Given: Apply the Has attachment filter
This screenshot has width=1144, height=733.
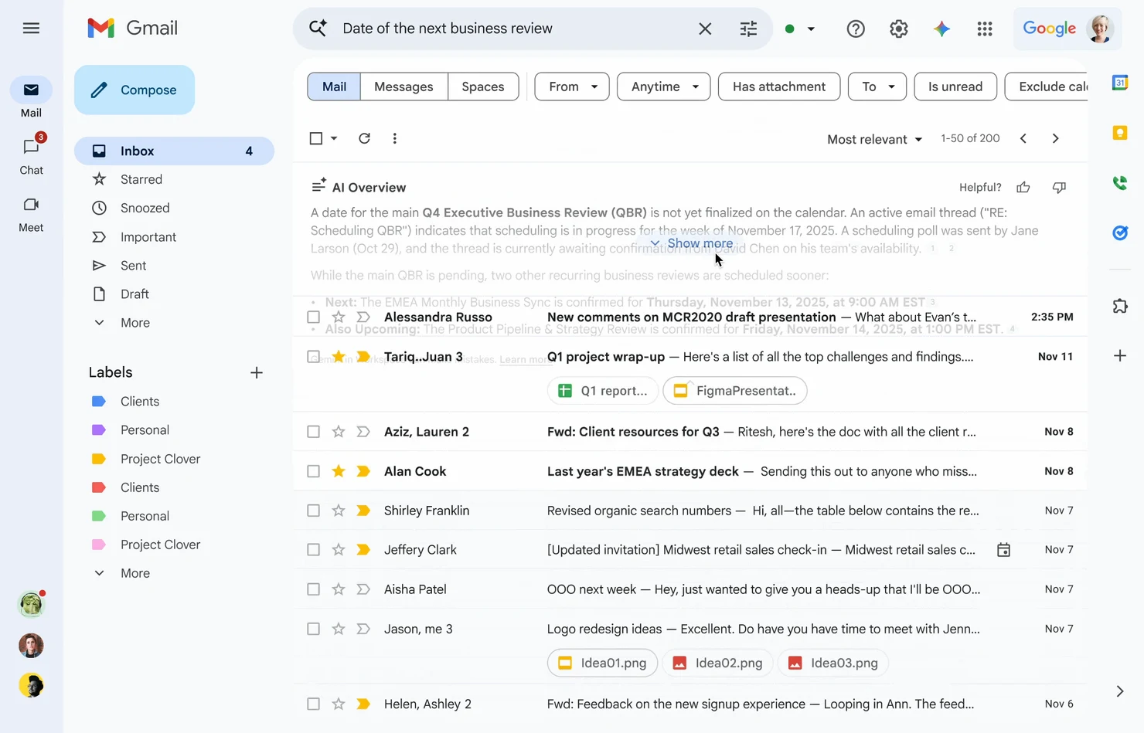Looking at the screenshot, I should click(x=779, y=87).
